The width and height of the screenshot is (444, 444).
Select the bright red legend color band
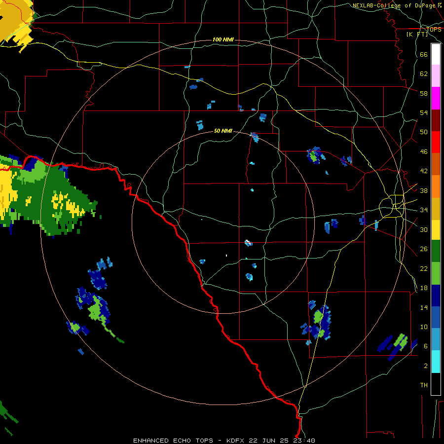[x=436, y=142]
